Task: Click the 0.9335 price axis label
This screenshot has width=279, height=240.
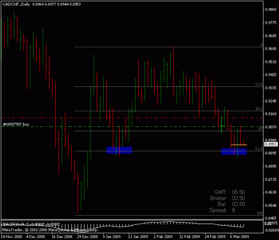Action: tap(271, 88)
